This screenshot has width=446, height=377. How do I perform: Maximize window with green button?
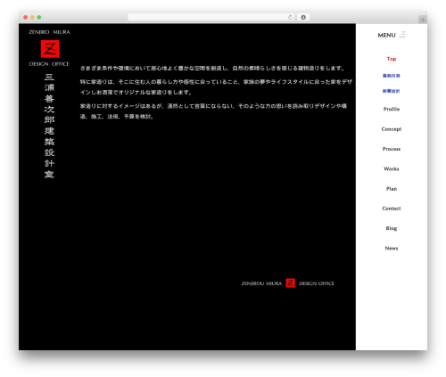click(39, 17)
